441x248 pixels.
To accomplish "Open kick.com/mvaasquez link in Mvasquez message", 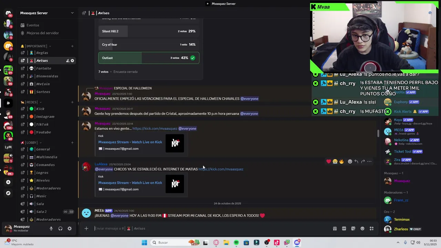I will 155,128.
